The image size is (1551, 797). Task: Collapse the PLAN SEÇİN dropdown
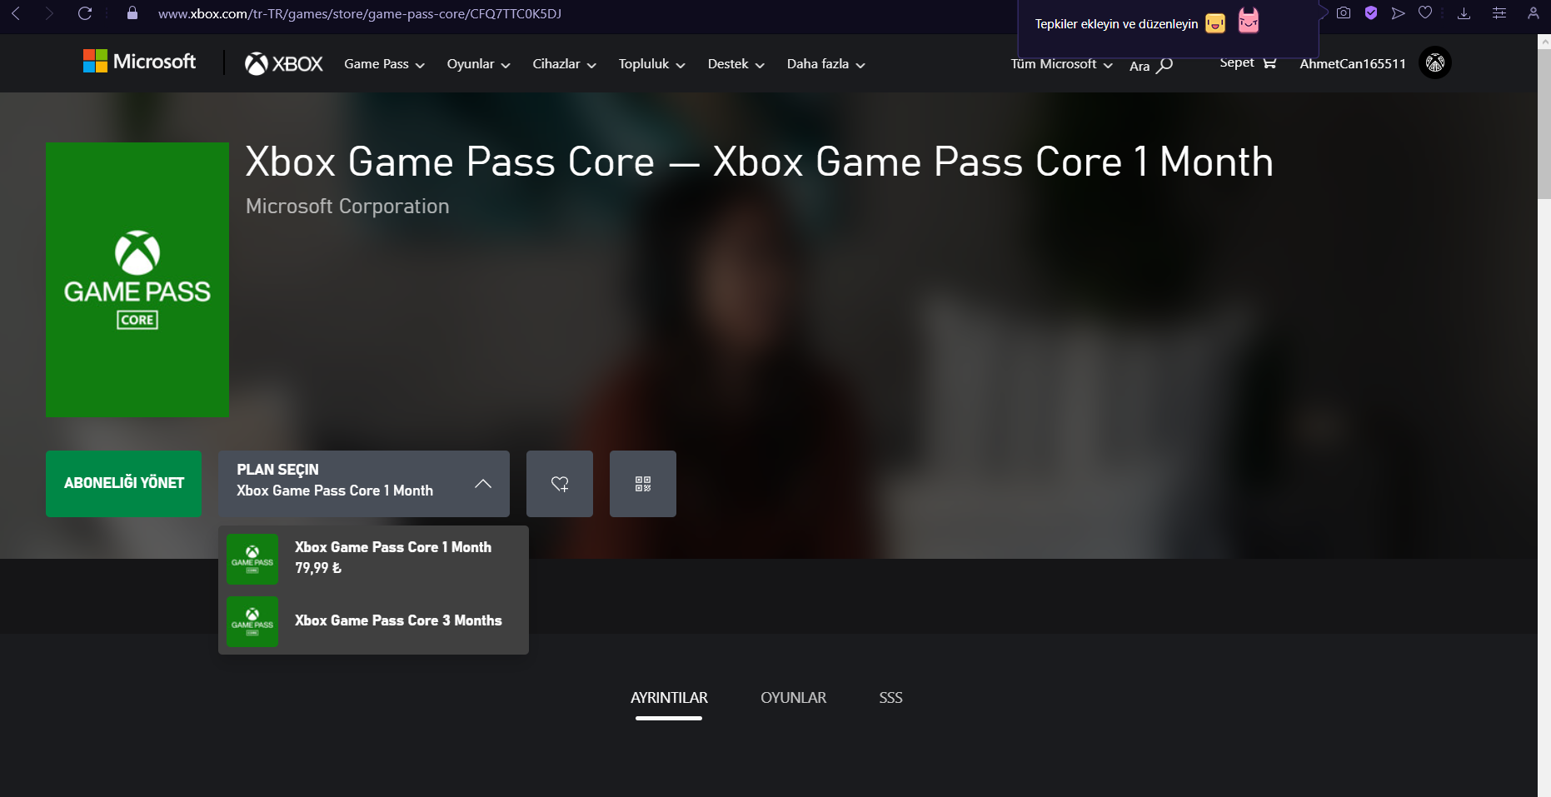click(364, 484)
